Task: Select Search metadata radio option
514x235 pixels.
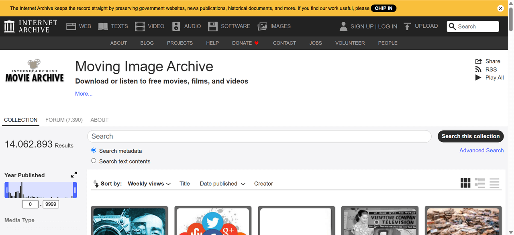Action: coord(94,150)
